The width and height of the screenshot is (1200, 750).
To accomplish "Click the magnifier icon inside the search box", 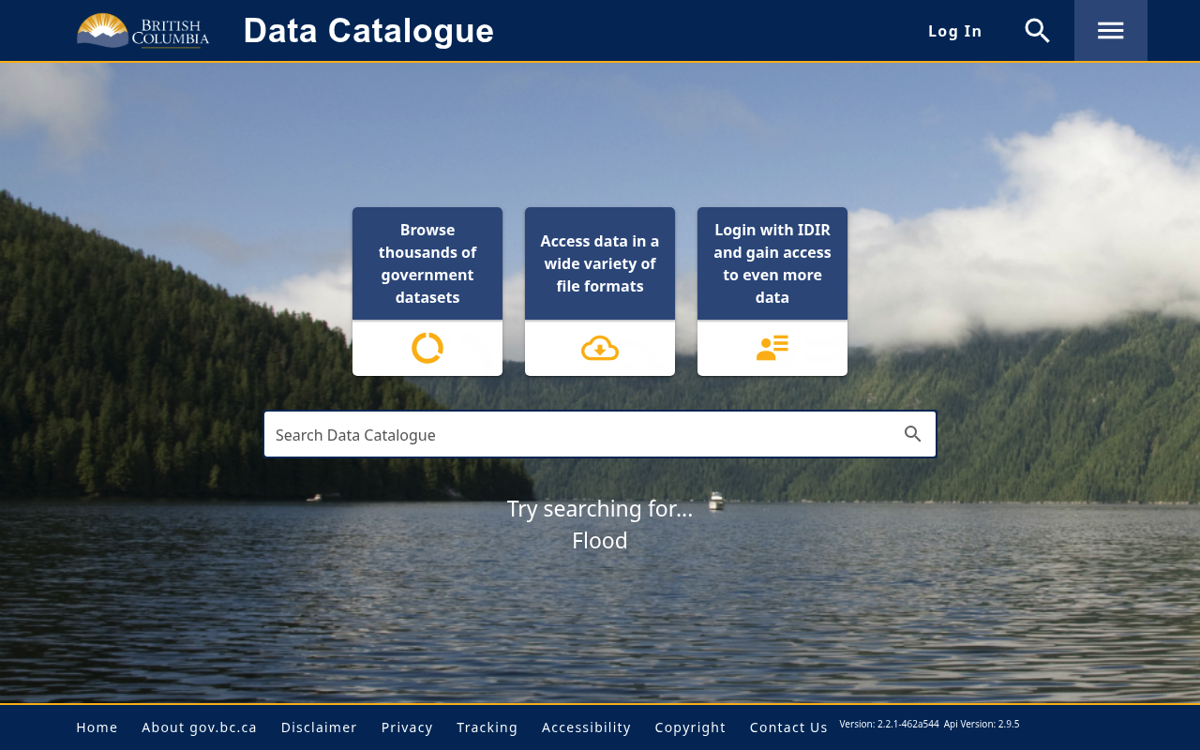I will [x=913, y=434].
